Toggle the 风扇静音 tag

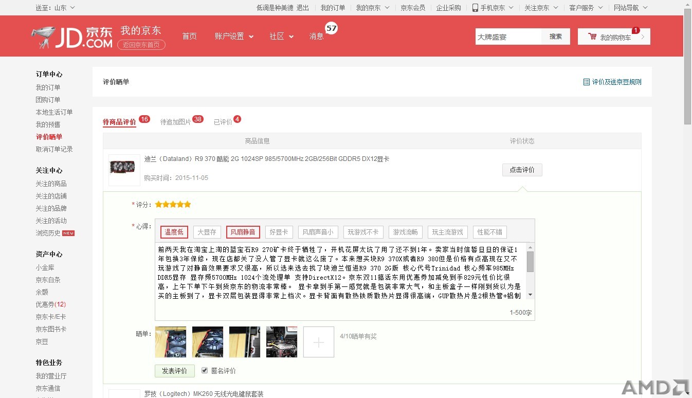coord(243,232)
